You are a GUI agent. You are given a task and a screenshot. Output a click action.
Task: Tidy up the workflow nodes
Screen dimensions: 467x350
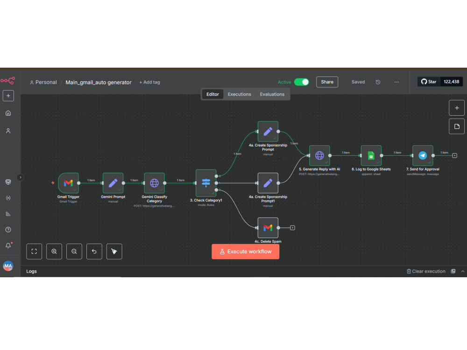(114, 252)
